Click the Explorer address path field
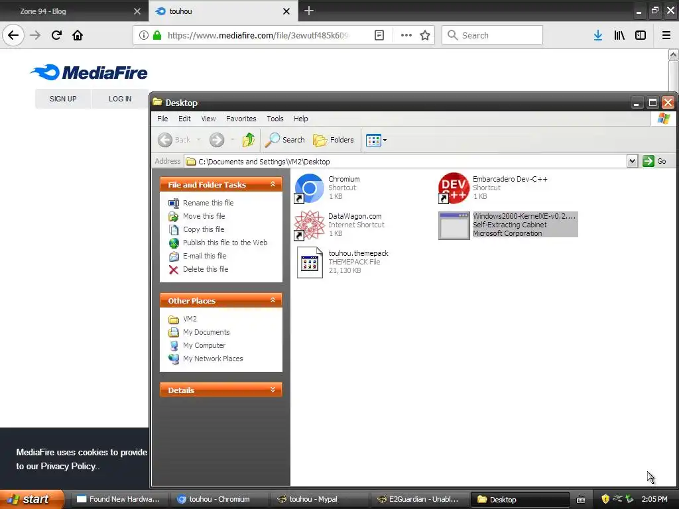 pos(405,162)
